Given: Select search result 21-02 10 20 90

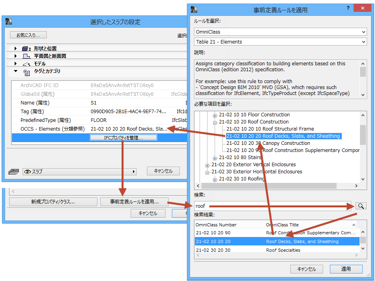Looking at the screenshot, I should (277, 233).
